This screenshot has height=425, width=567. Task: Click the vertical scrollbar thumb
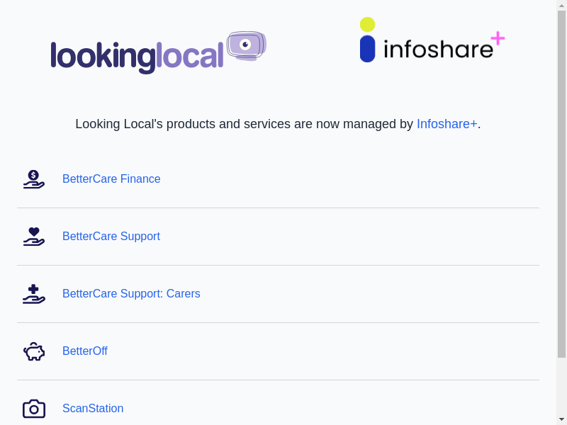tap(561, 184)
